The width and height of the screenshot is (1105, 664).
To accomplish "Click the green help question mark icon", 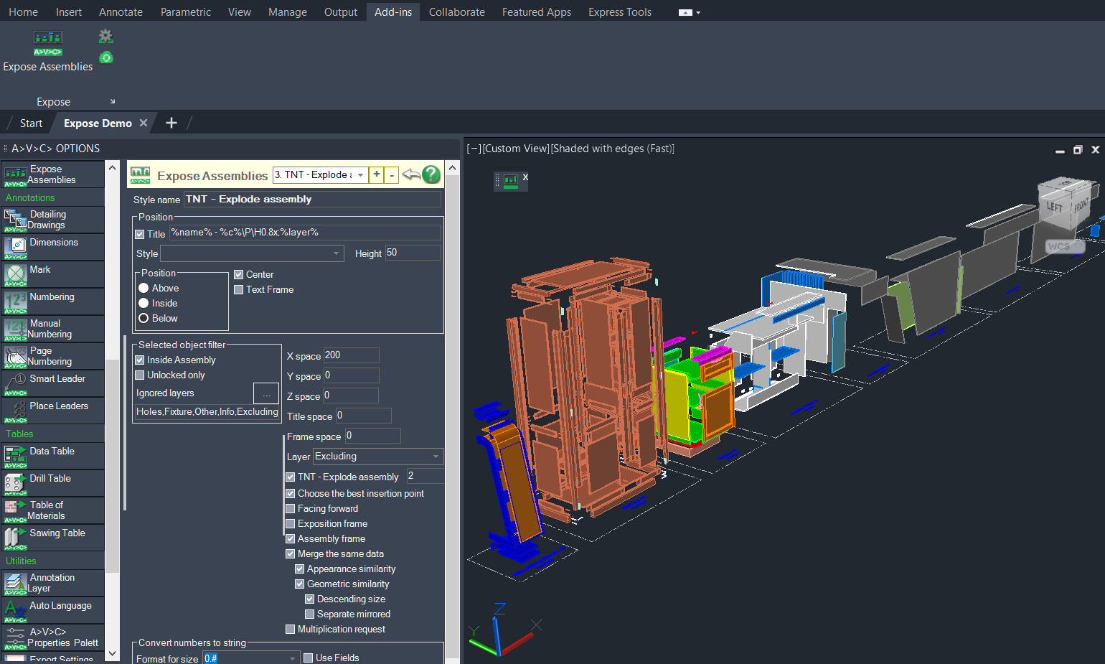I will 431,174.
